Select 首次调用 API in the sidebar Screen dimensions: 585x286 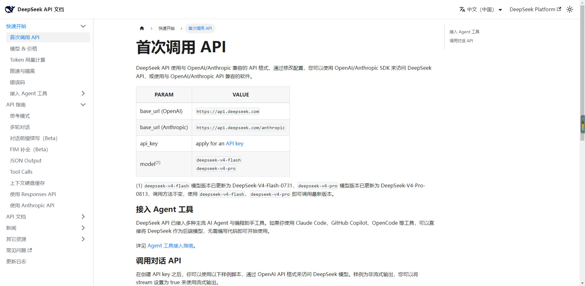[48, 37]
